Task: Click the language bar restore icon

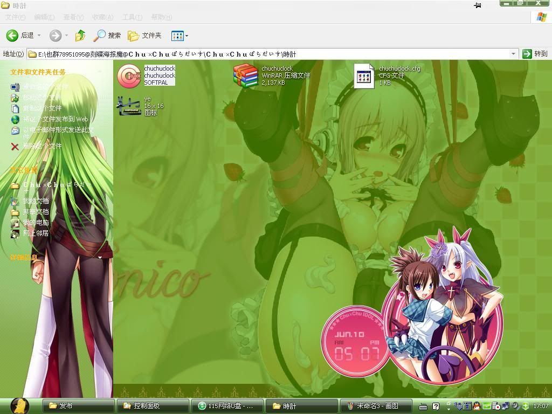Action: (x=448, y=403)
